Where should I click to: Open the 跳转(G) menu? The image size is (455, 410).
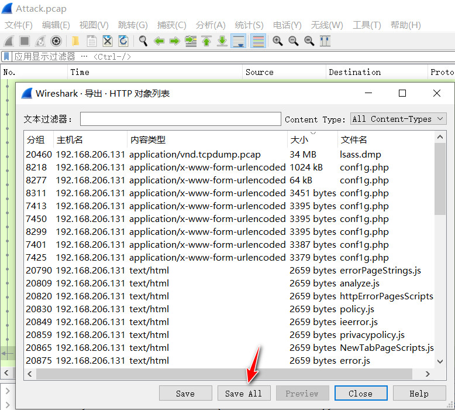point(133,25)
